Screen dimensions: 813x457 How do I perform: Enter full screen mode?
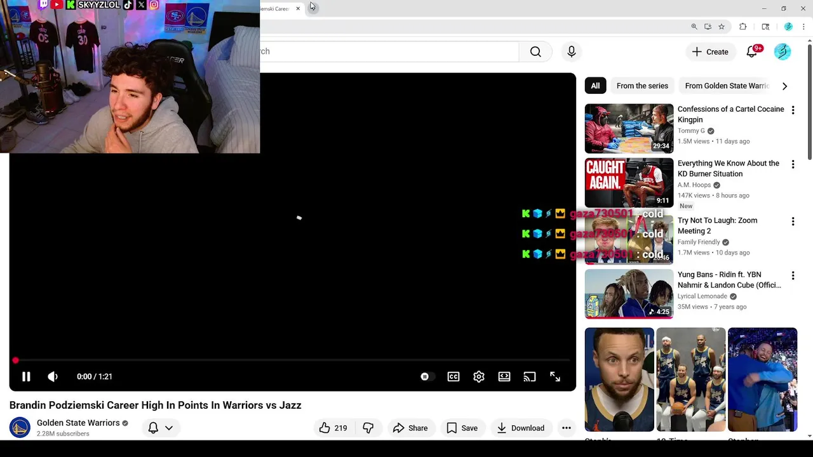[555, 376]
